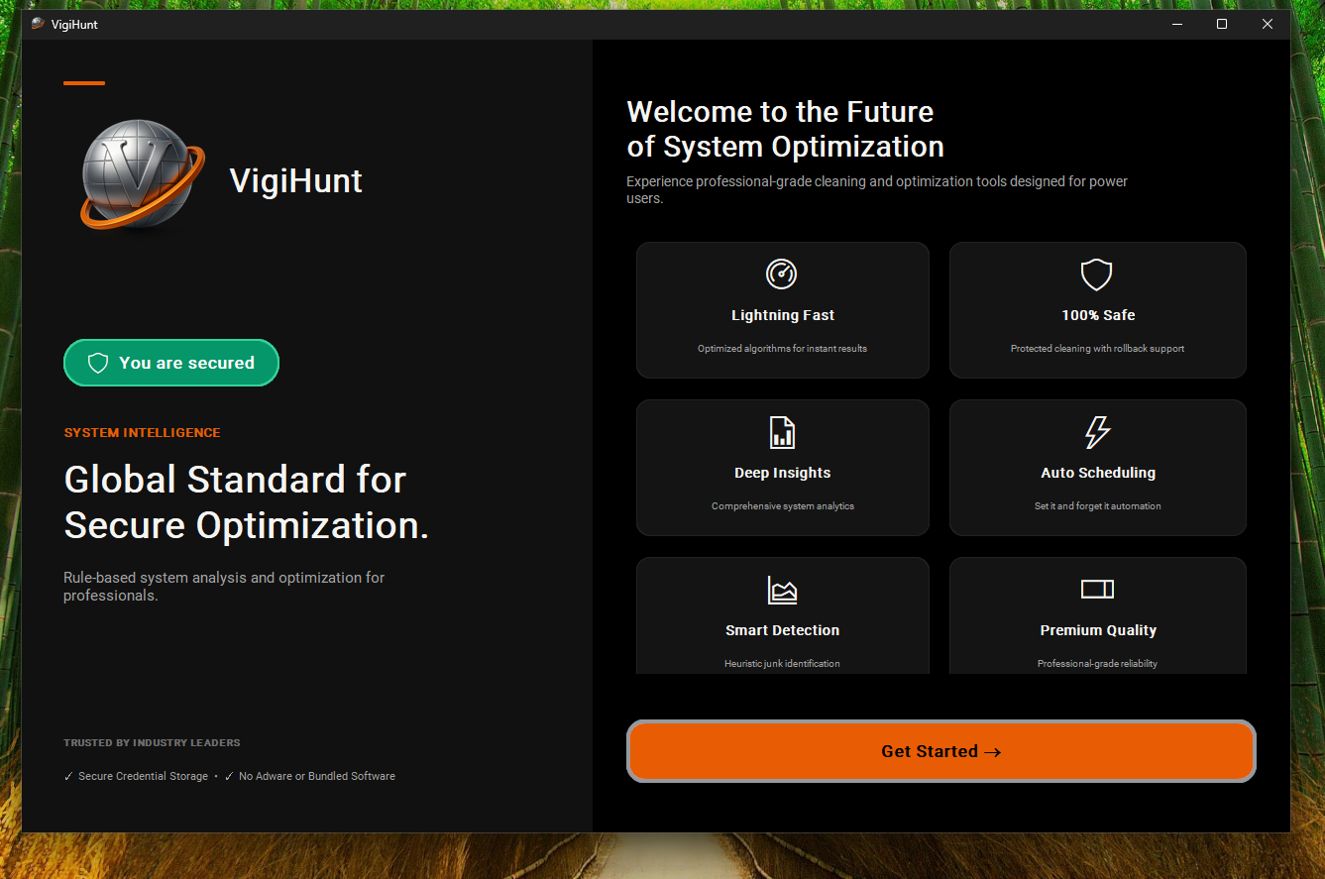Open the Lightning Fast feature card
The width and height of the screenshot is (1325, 879).
(x=782, y=310)
